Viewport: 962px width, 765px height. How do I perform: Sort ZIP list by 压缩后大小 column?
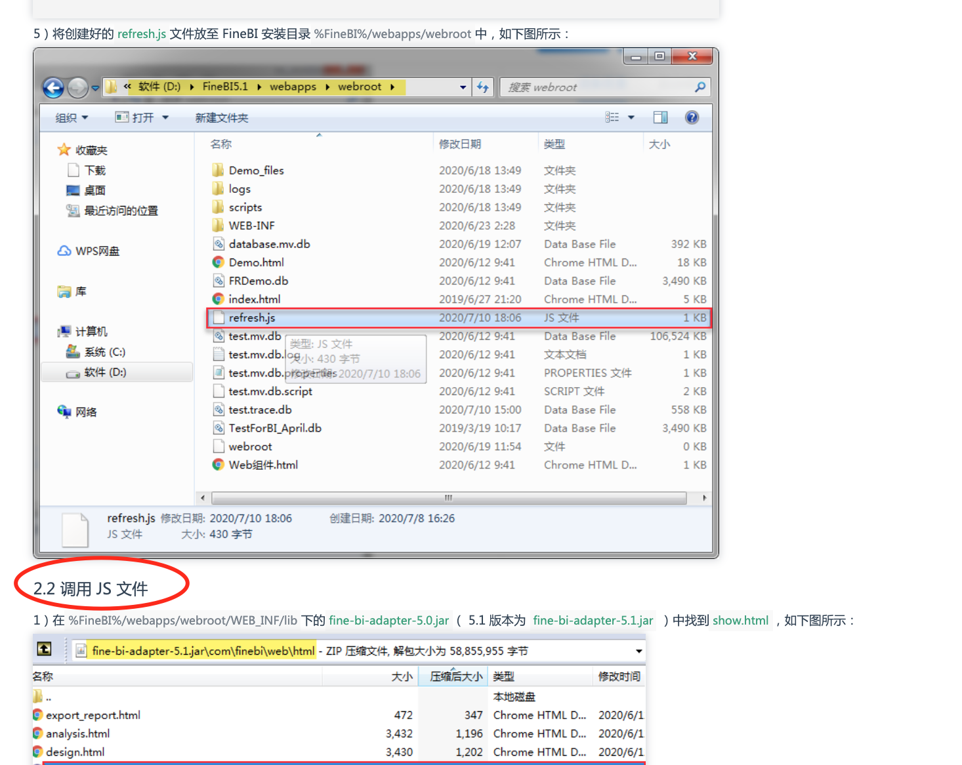pos(456,676)
